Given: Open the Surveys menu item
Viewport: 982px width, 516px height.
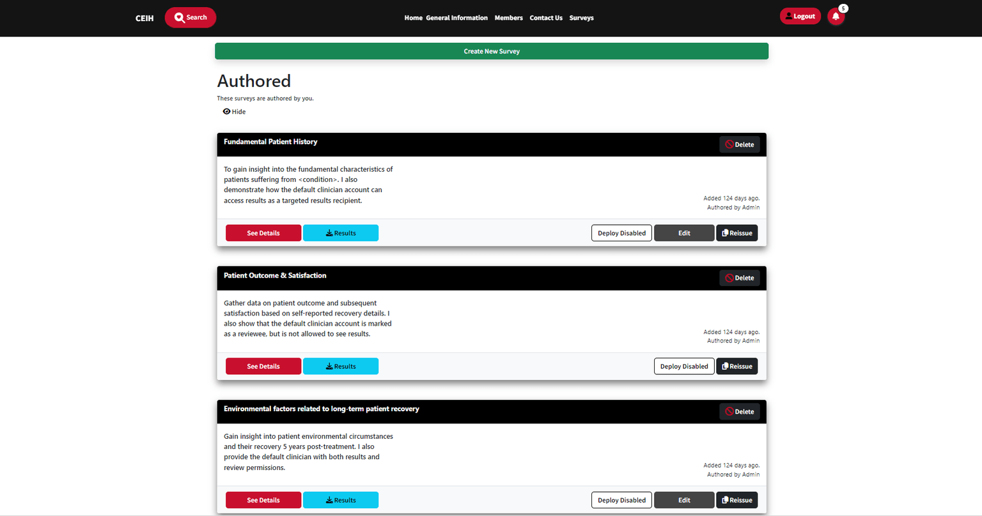Looking at the screenshot, I should coord(581,18).
